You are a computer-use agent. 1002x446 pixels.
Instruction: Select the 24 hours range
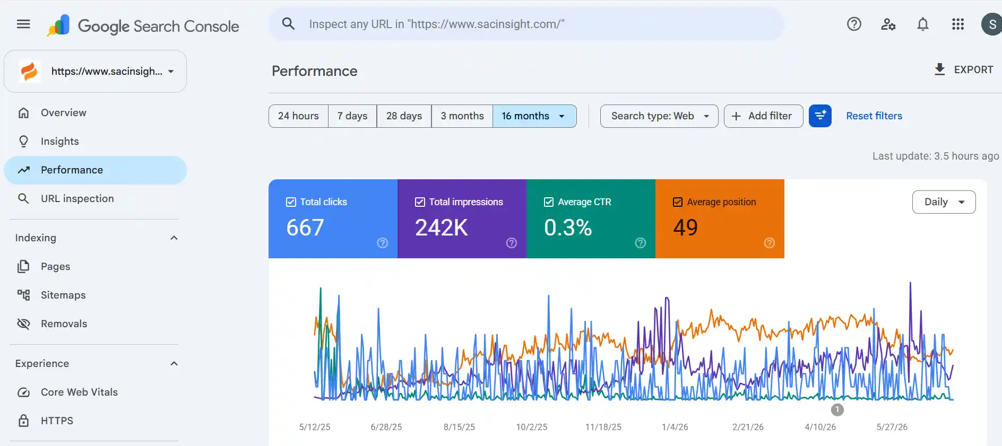click(x=298, y=116)
